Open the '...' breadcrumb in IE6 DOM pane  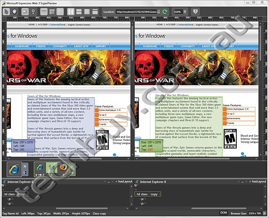[108, 182]
